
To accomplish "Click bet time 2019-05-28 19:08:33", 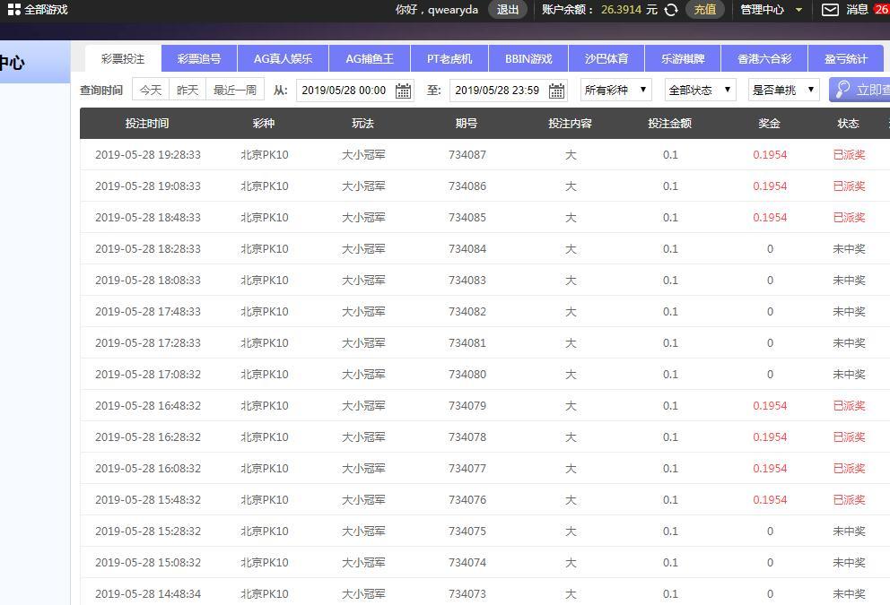I will pyautogui.click(x=147, y=186).
